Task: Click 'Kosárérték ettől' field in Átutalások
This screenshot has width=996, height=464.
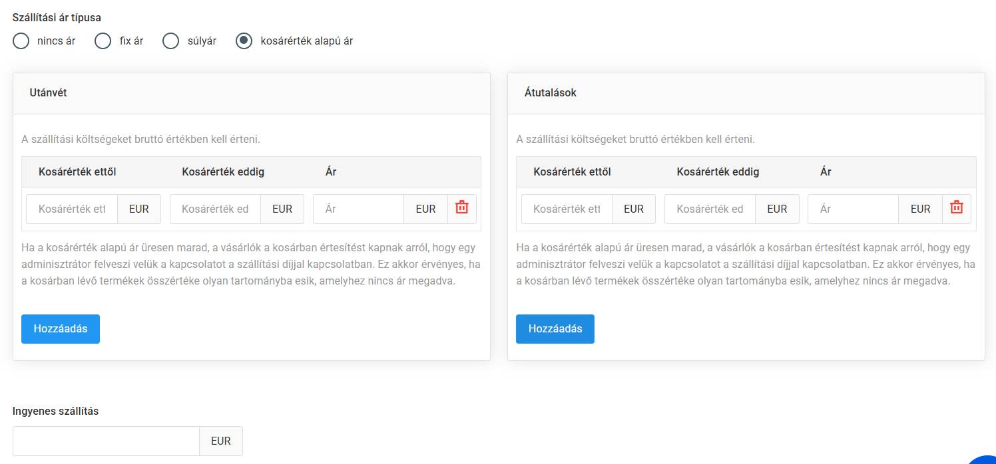Action: click(x=567, y=209)
